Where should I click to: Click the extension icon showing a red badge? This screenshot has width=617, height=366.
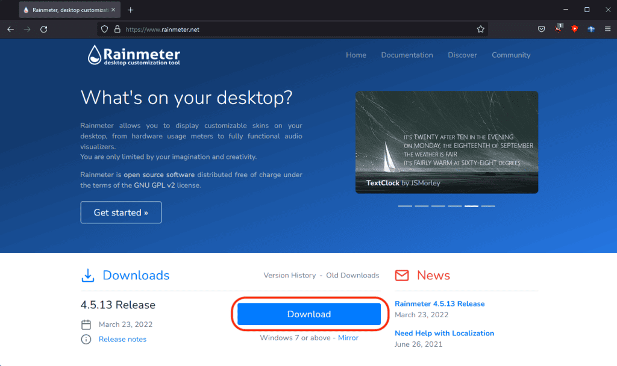[558, 28]
